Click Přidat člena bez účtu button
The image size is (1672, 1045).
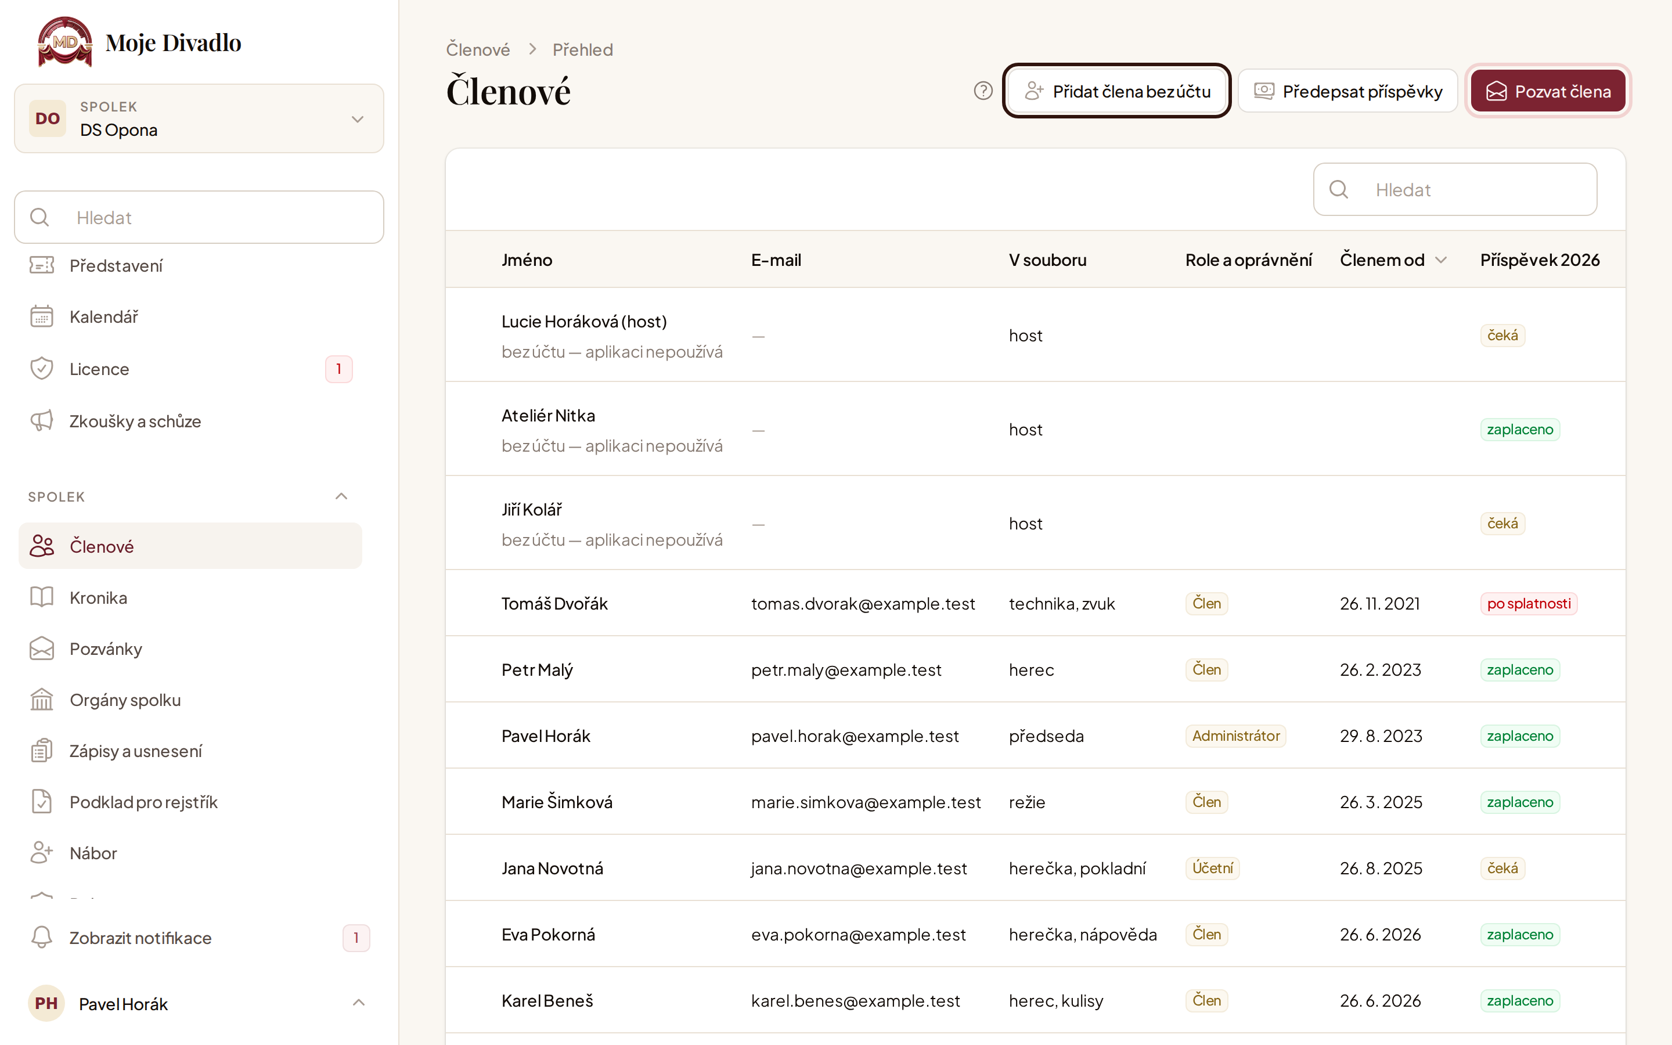pyautogui.click(x=1116, y=91)
